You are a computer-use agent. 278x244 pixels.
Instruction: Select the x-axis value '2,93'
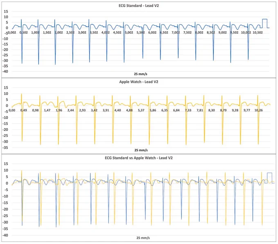(82, 110)
